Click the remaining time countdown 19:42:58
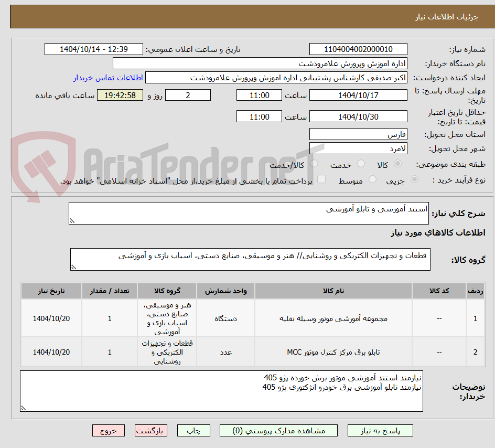This screenshot has height=448, width=495. pyautogui.click(x=120, y=95)
